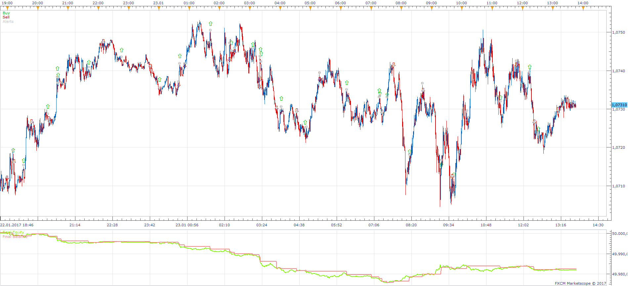Viewport: 628px width, 286px height.
Task: Click the 05:52 bottom time label
Action: point(337,225)
